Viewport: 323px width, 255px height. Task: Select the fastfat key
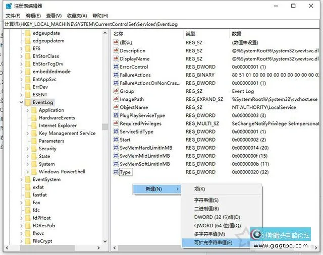click(x=39, y=195)
